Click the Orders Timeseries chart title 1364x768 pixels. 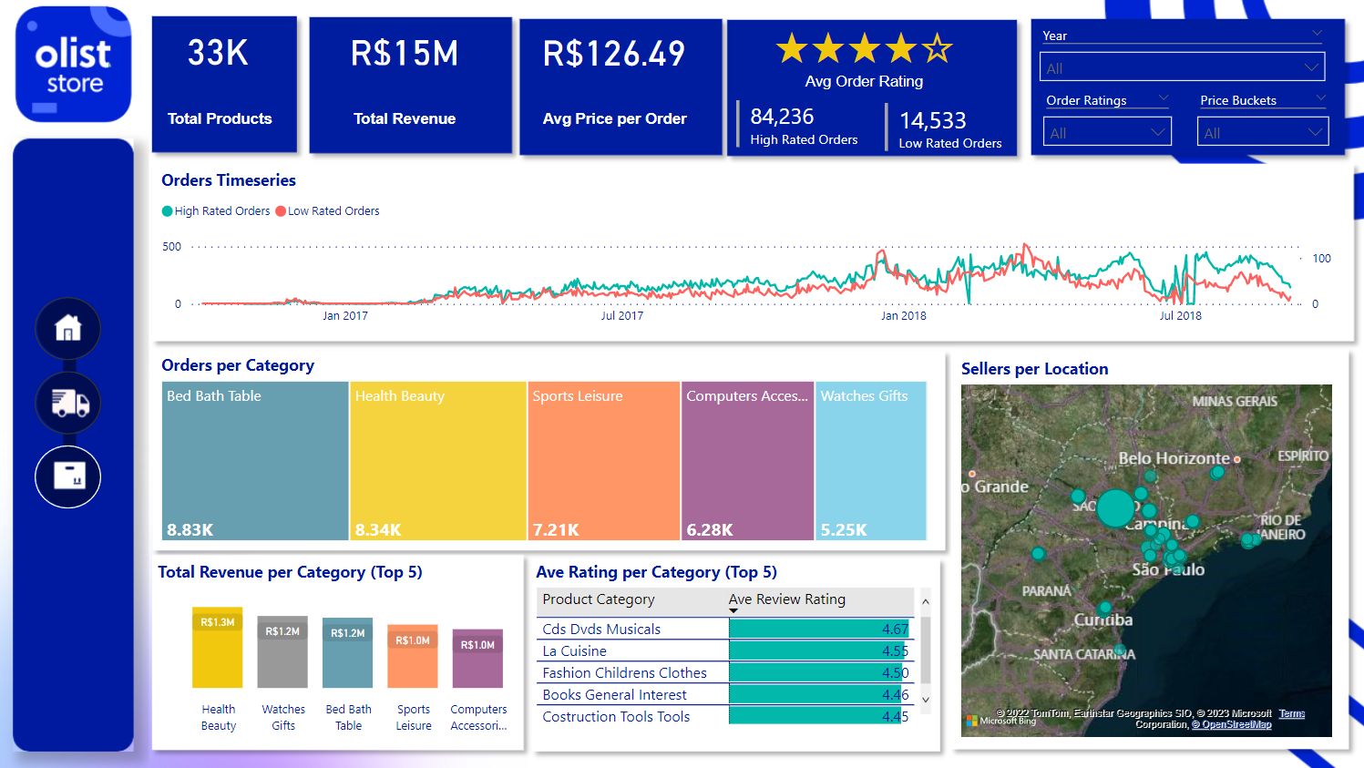(229, 180)
